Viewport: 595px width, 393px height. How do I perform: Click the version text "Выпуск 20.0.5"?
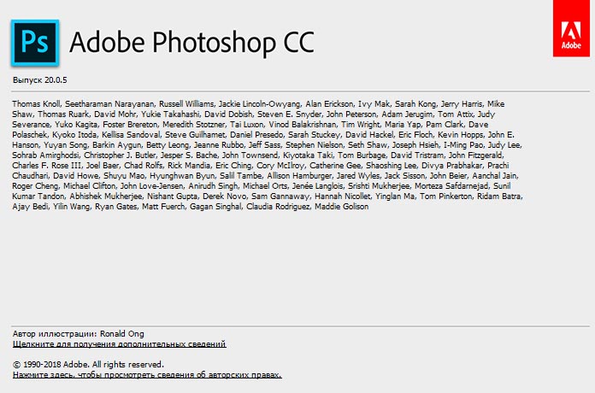[40, 80]
